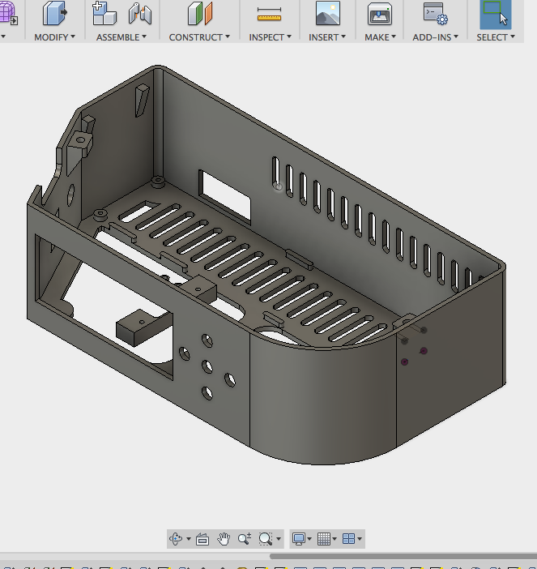Open Display Settings monitor icon

click(x=299, y=539)
